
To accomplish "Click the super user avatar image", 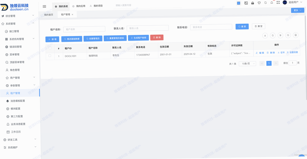I will click(285, 2).
